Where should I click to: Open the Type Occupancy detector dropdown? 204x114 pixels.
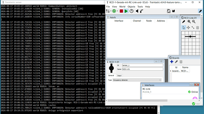[137, 80]
